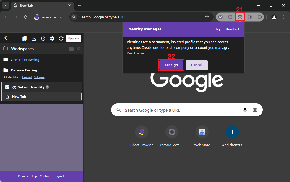Image resolution: width=290 pixels, height=182 pixels.
Task: Click the Google page search box
Action: pos(187,110)
